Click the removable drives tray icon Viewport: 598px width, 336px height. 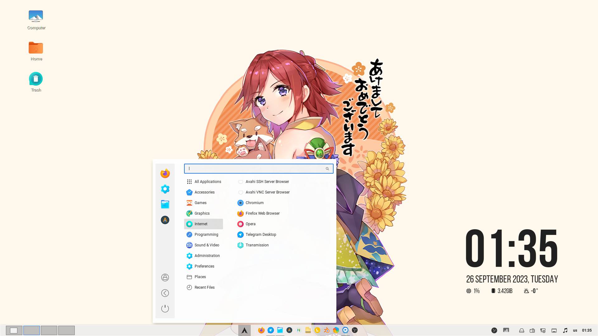click(x=522, y=330)
